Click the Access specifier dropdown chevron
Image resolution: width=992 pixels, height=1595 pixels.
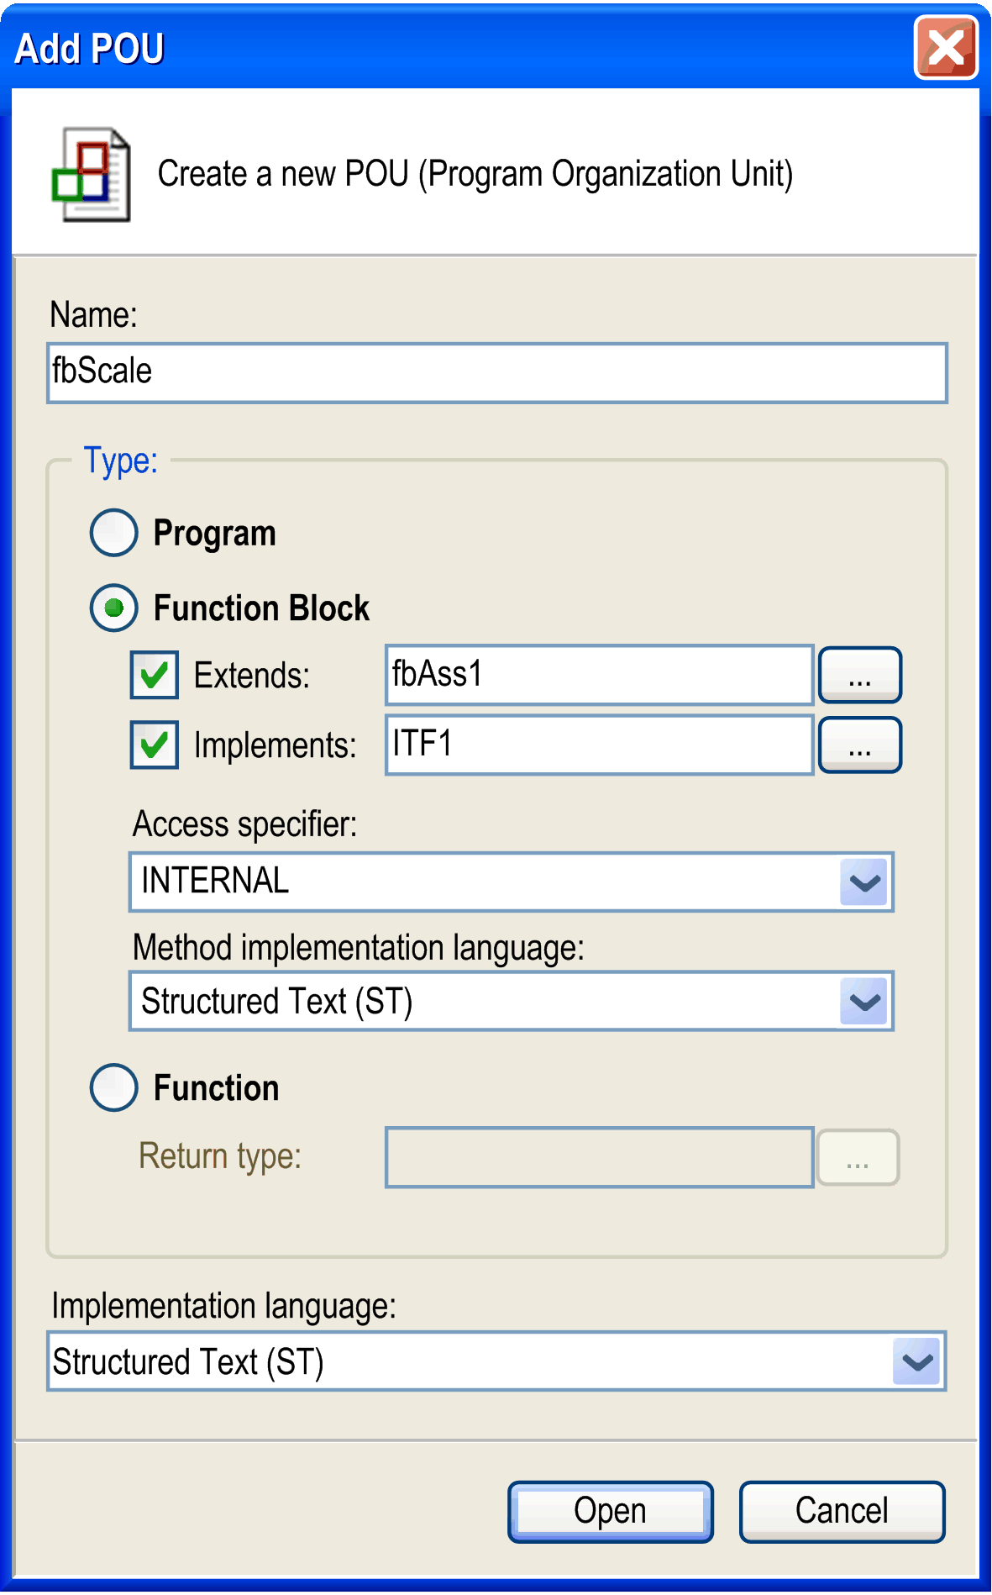tap(863, 882)
